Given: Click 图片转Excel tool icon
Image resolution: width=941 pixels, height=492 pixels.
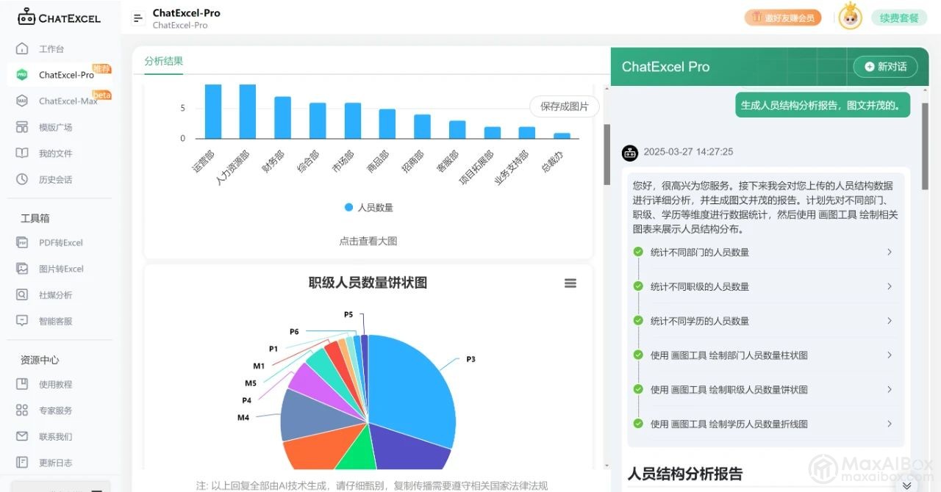Looking at the screenshot, I should [x=22, y=269].
